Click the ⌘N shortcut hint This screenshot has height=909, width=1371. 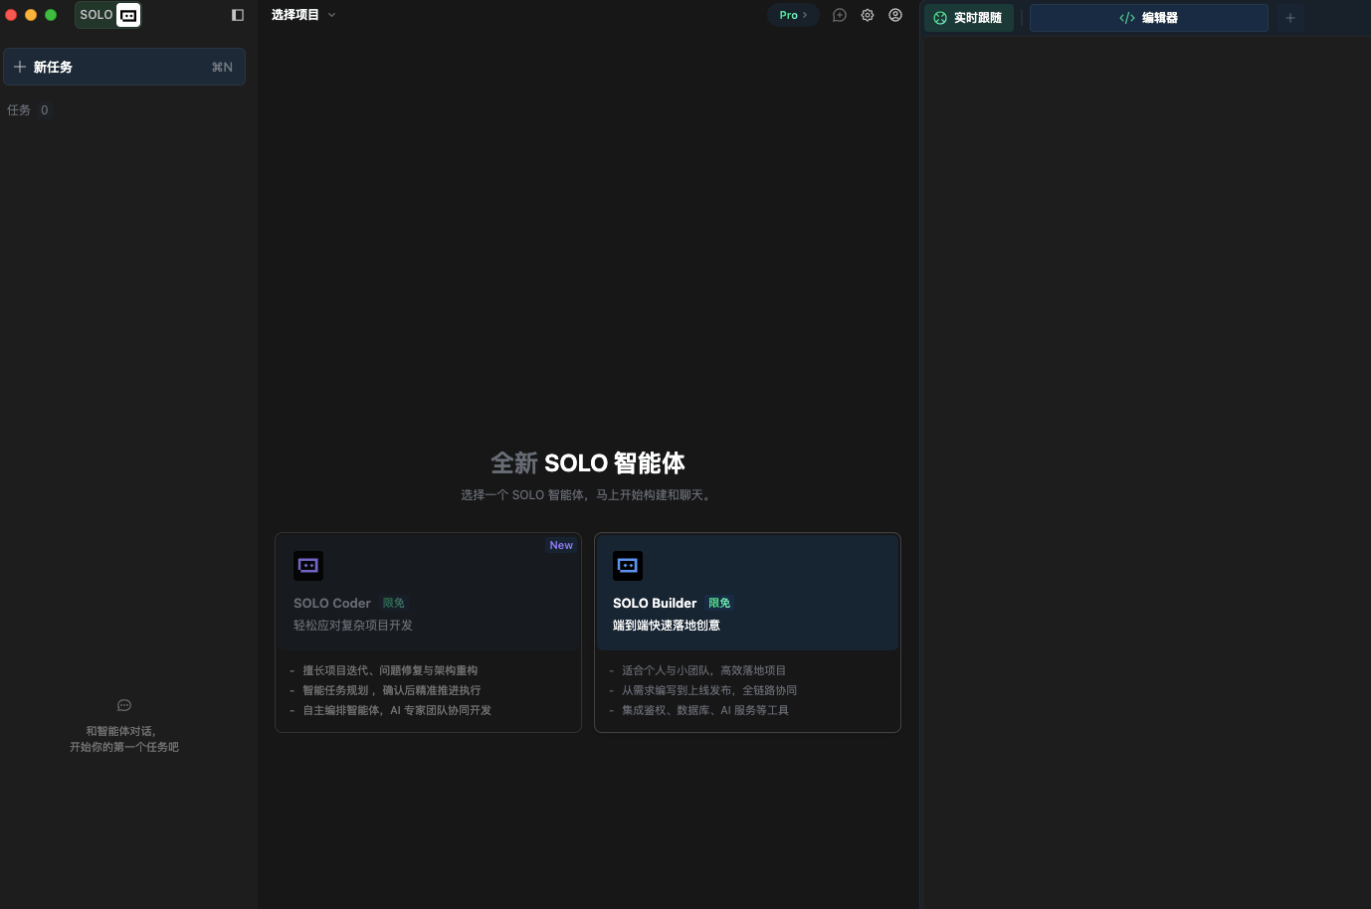(x=222, y=67)
